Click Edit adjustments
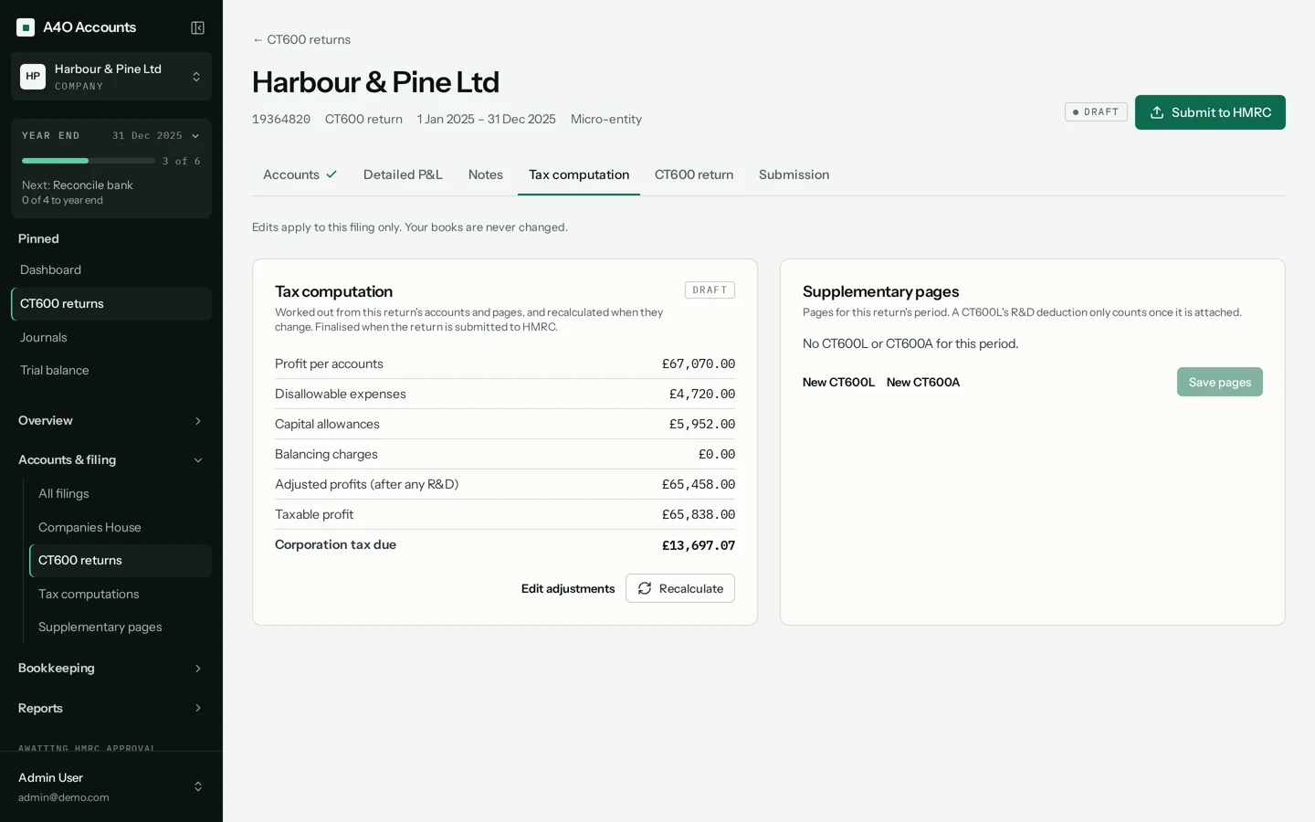The height and width of the screenshot is (822, 1315). (568, 589)
